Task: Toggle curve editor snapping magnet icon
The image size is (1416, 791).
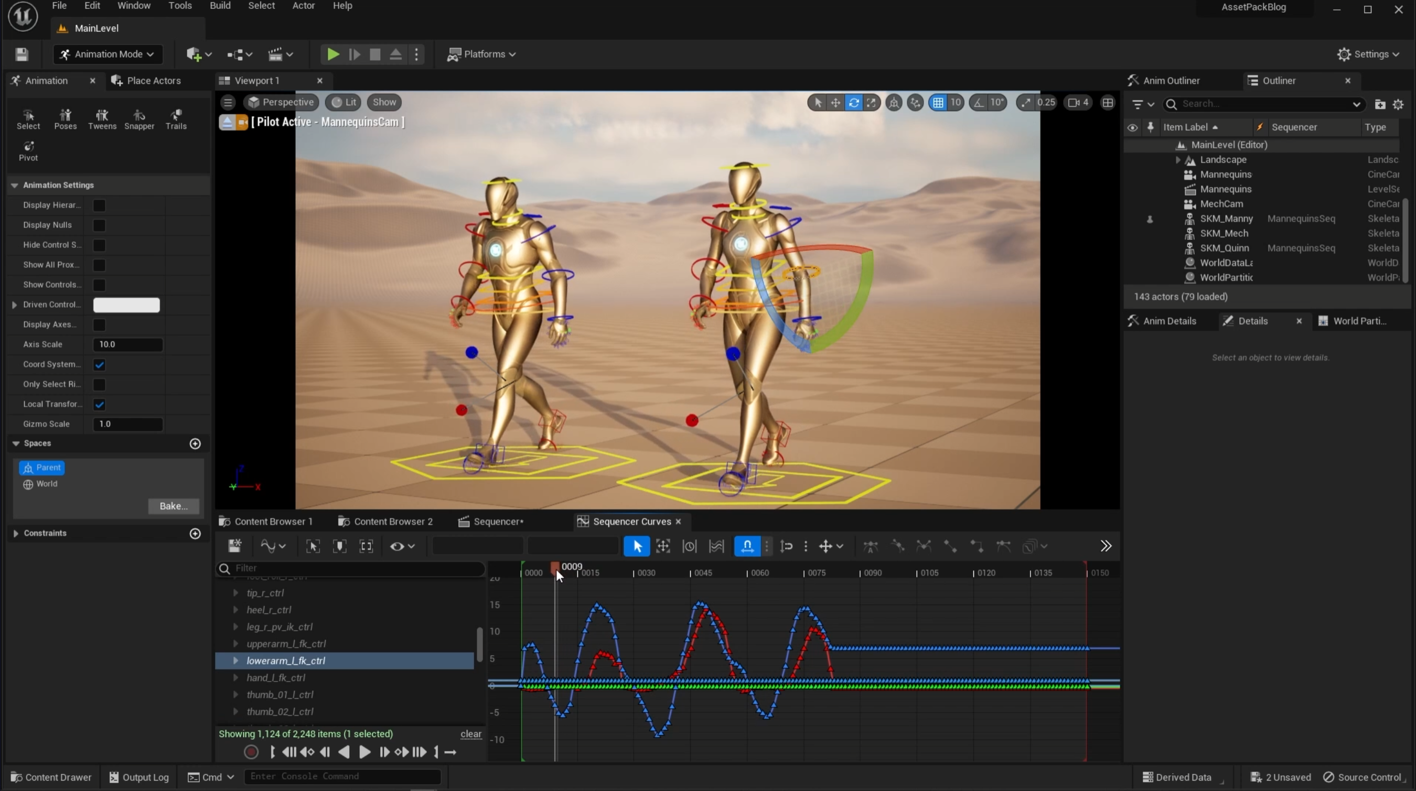Action: click(747, 546)
